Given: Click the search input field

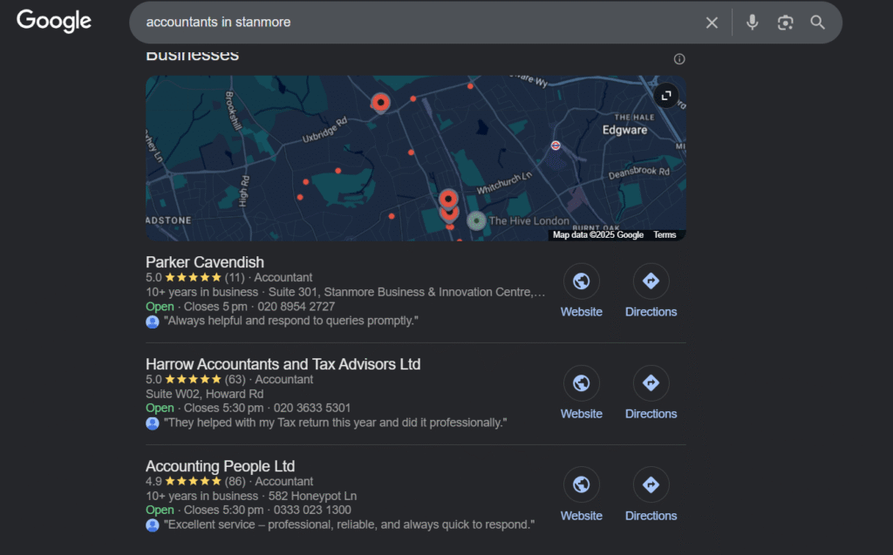Looking at the screenshot, I should 419,23.
